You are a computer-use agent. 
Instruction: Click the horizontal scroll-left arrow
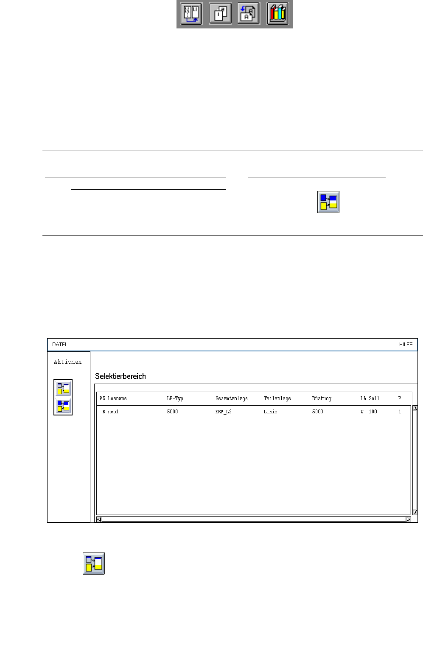[x=99, y=519]
